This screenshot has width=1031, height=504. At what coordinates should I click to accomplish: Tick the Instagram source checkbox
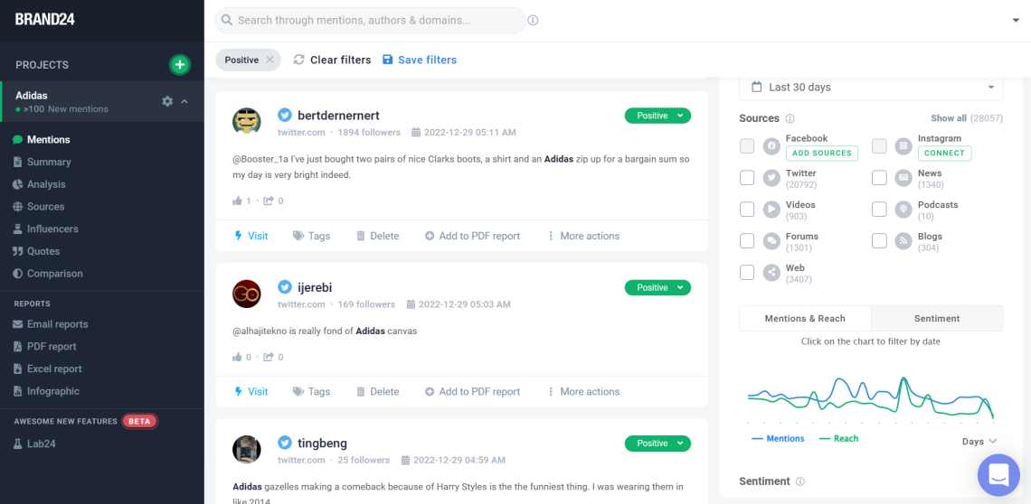(879, 146)
